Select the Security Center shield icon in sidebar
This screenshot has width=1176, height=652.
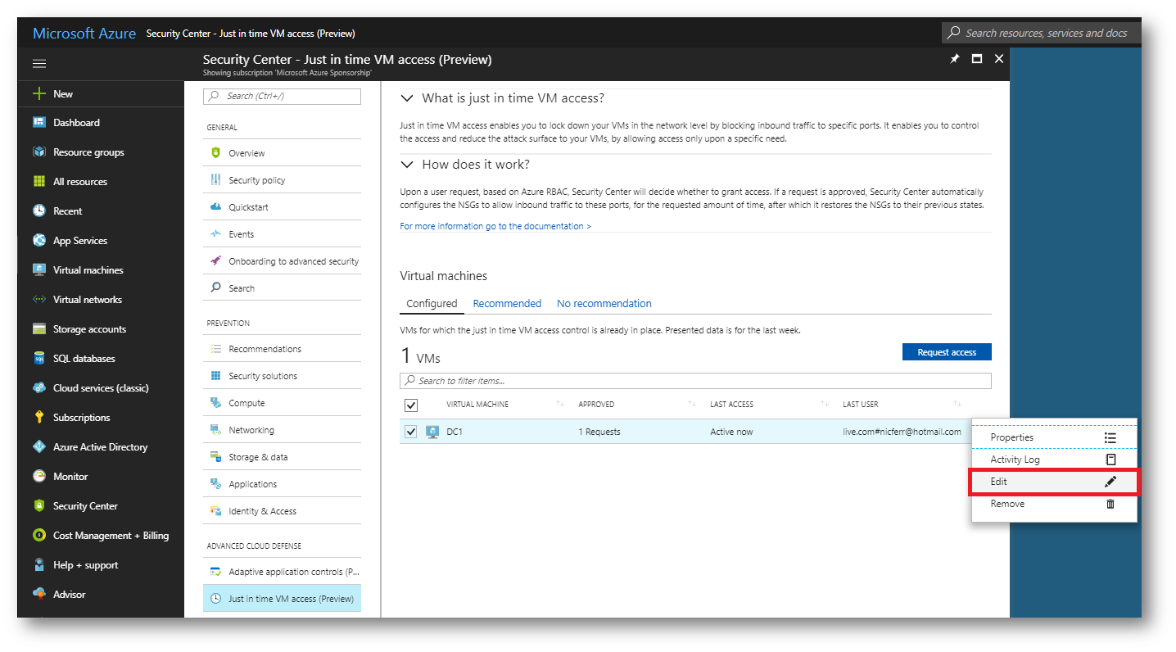38,506
